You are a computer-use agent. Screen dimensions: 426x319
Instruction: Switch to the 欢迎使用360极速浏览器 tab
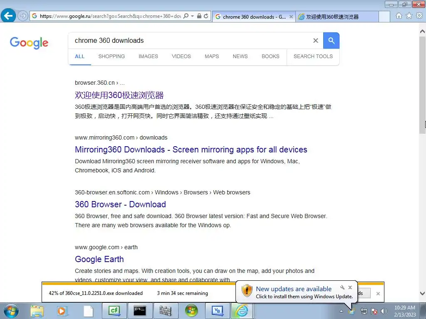click(337, 17)
